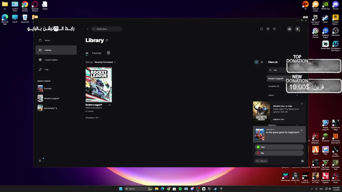Click the Fab logo icon
Screen dimensions: 342x192
[x=40, y=70]
